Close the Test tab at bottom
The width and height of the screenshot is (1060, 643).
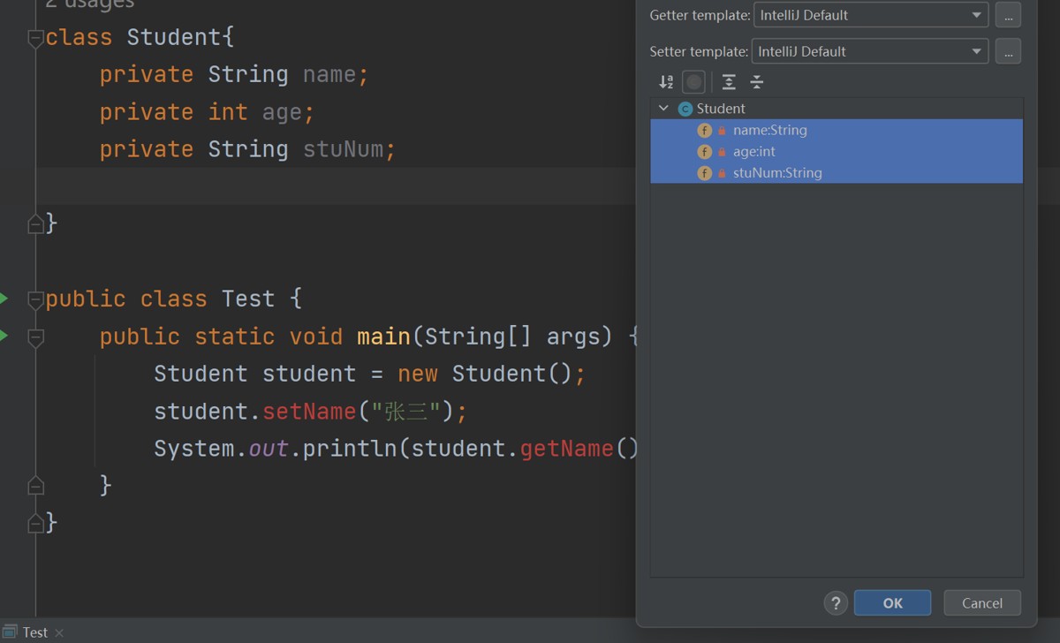pyautogui.click(x=59, y=632)
